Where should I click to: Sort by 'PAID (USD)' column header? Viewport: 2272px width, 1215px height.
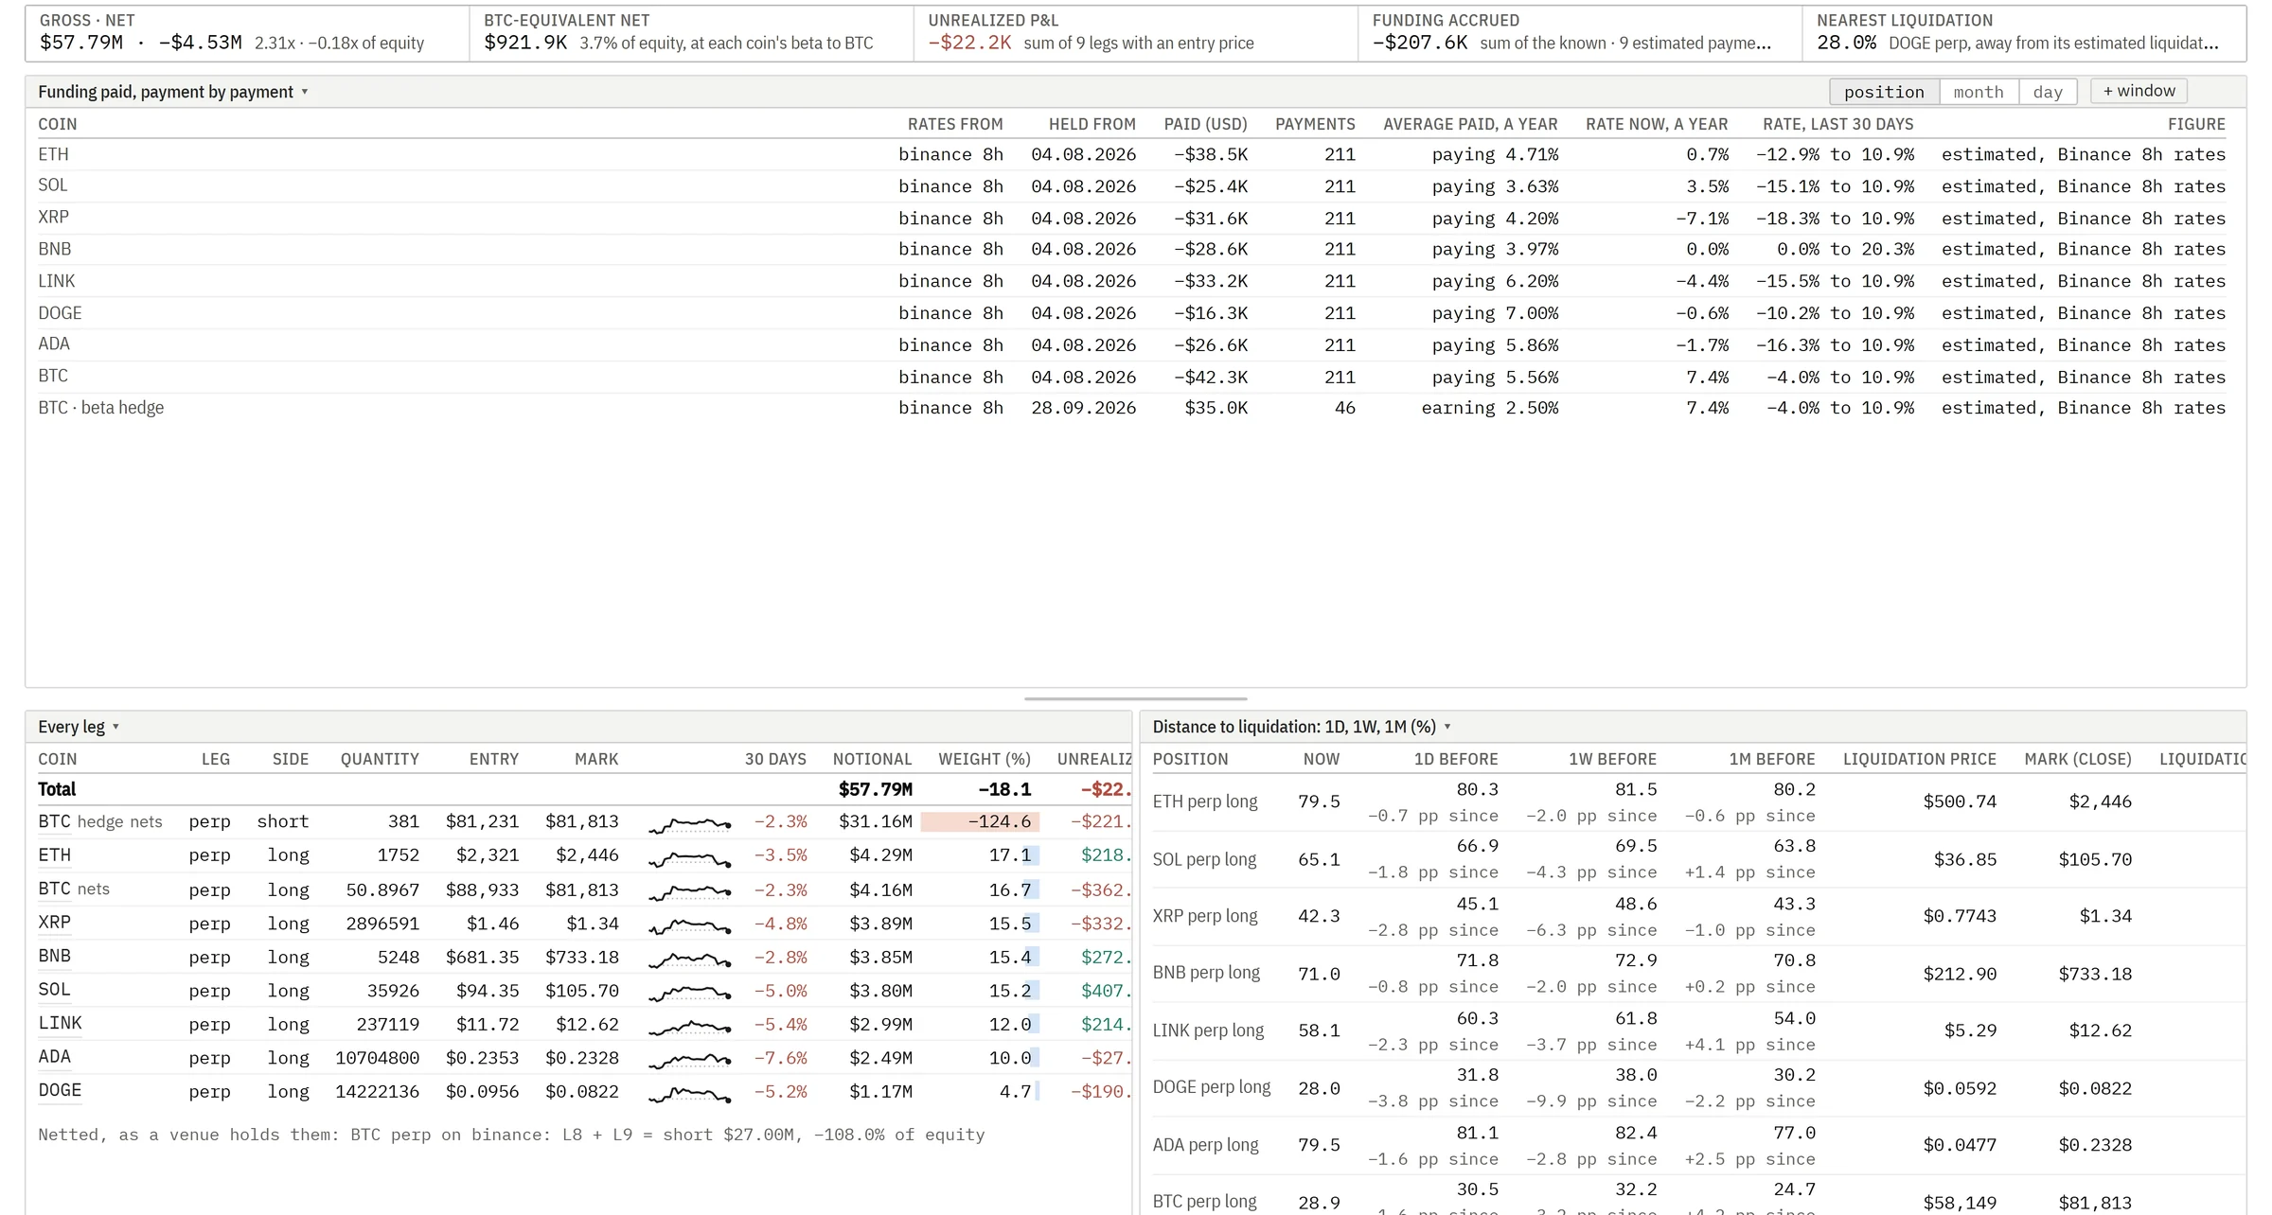pos(1205,124)
